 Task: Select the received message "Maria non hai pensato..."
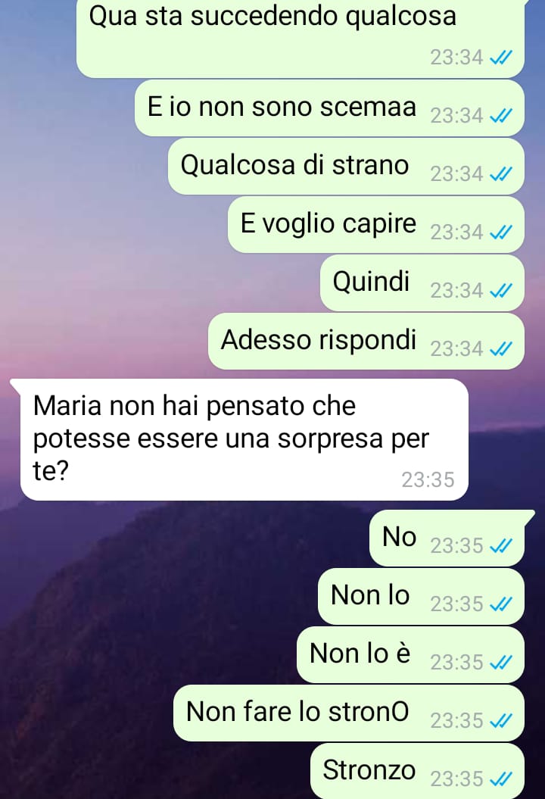pyautogui.click(x=244, y=439)
